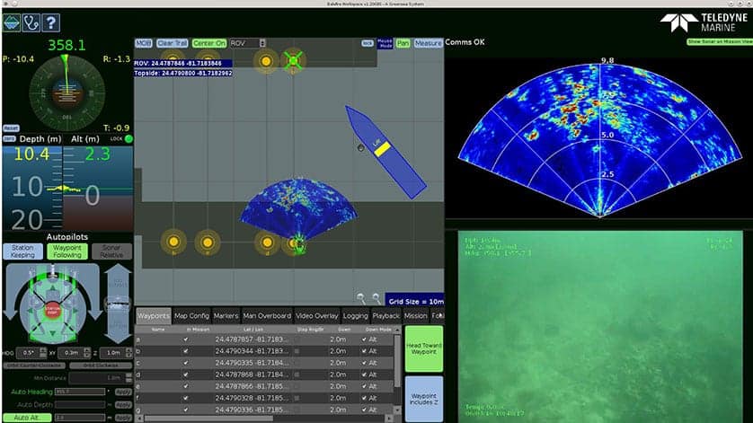Open the question mark help icon
The image size is (753, 423).
(x=51, y=22)
